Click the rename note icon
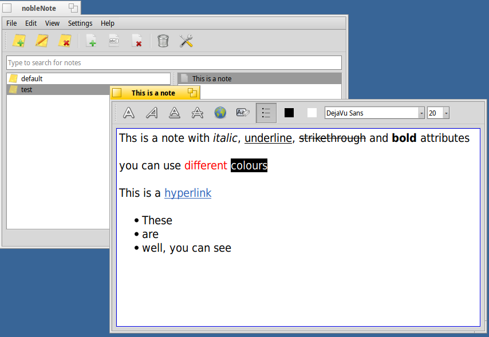 point(114,41)
